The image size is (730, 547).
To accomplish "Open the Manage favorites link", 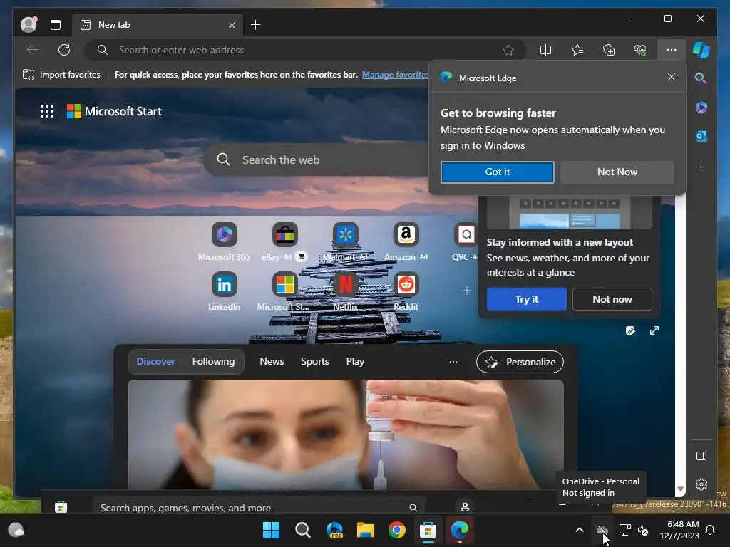I will click(x=395, y=74).
